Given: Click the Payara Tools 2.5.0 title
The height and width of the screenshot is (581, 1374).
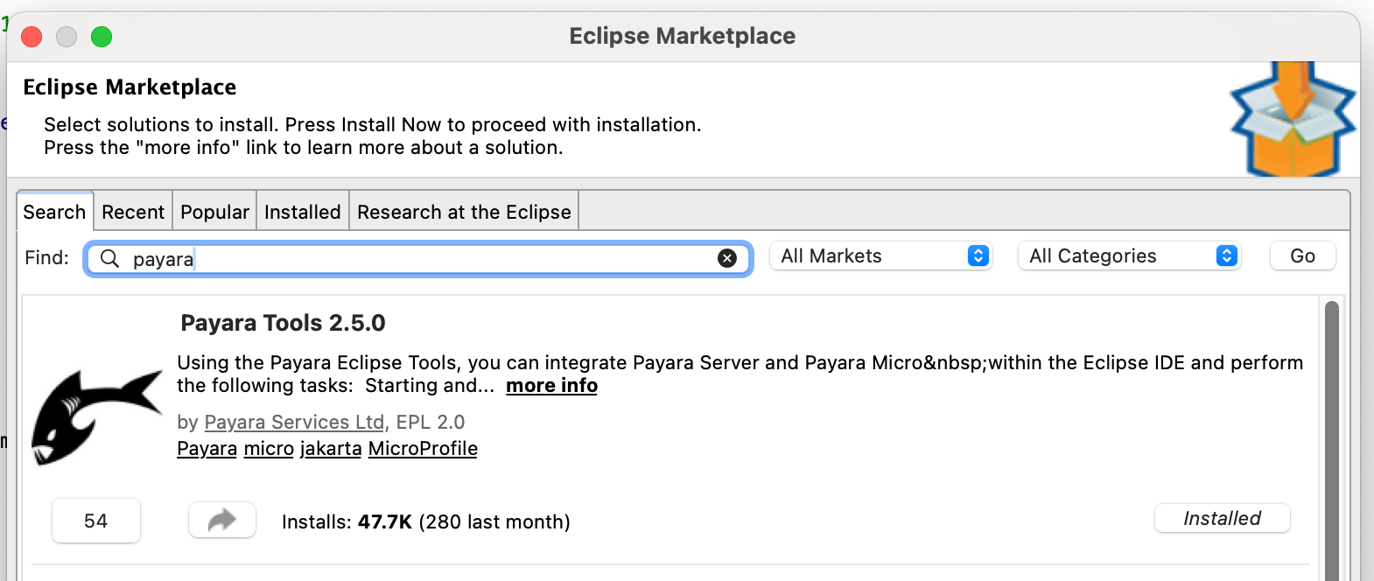Looking at the screenshot, I should coord(283,323).
